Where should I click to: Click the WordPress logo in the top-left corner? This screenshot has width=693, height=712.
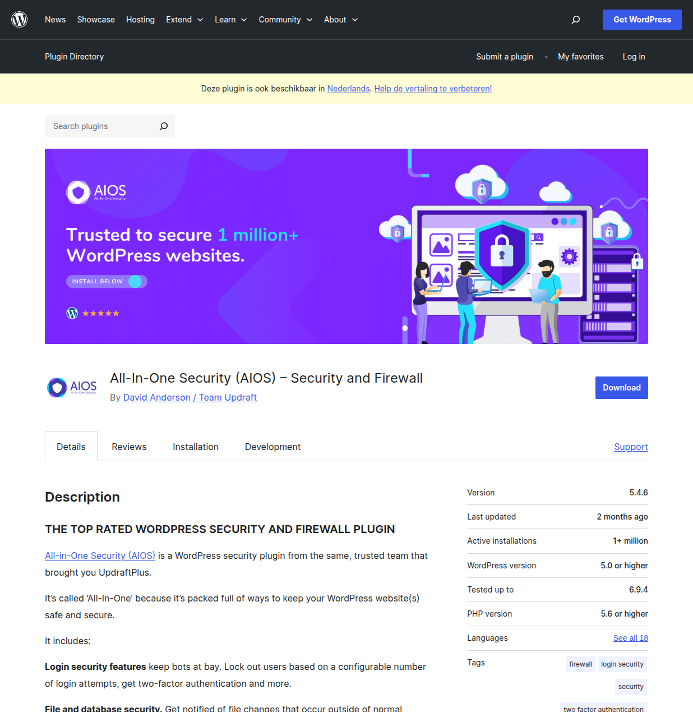[19, 19]
